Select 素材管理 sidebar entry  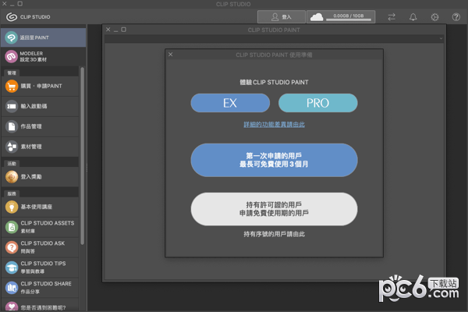coord(40,147)
